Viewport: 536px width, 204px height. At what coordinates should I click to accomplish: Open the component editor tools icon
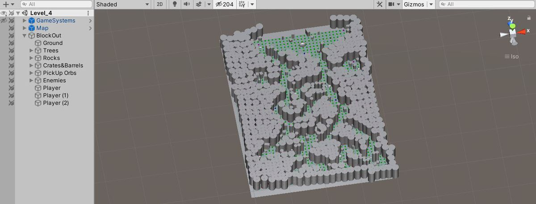point(380,4)
